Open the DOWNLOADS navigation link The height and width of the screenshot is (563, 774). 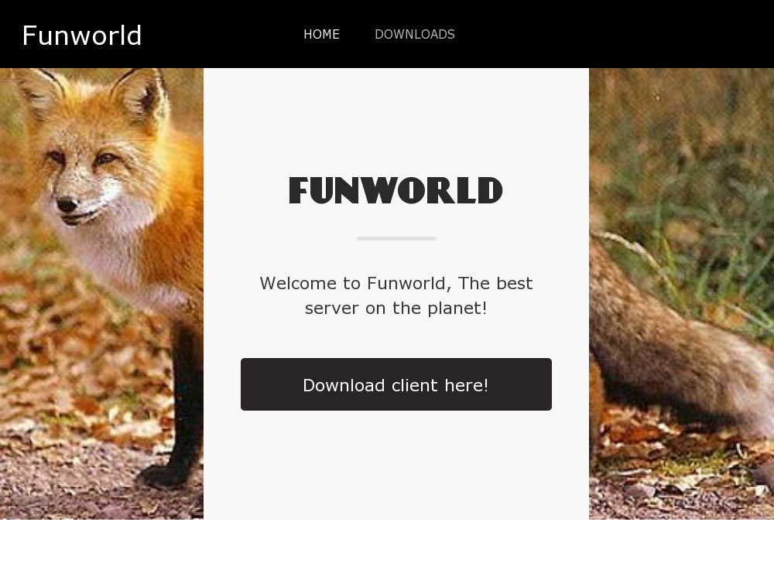415,35
